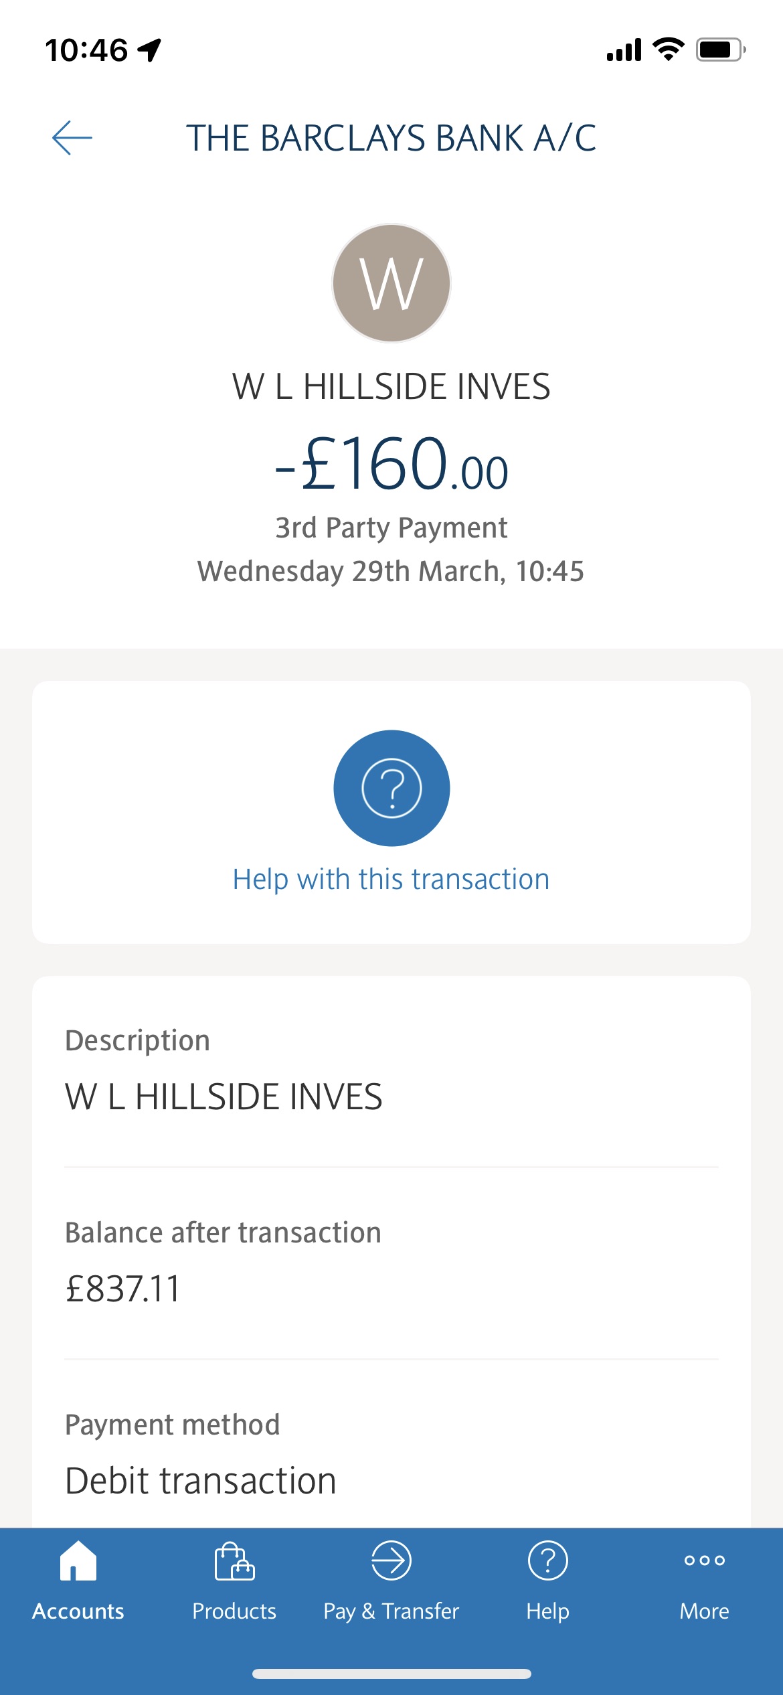Screen dimensions: 783x1695
Task: Tap the location arrow beside the clock
Action: point(150,50)
